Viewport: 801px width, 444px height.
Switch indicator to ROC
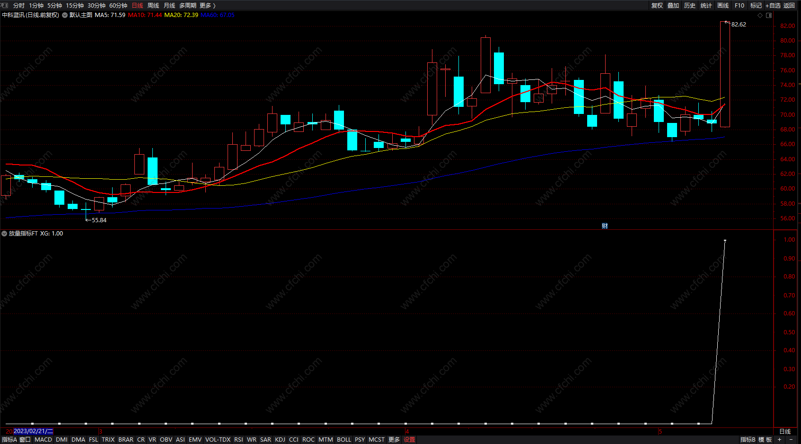308,440
